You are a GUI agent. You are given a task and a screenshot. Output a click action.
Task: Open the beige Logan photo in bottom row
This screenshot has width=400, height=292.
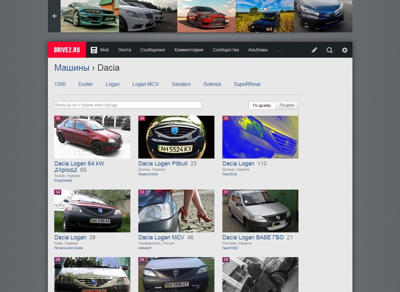pos(92,275)
